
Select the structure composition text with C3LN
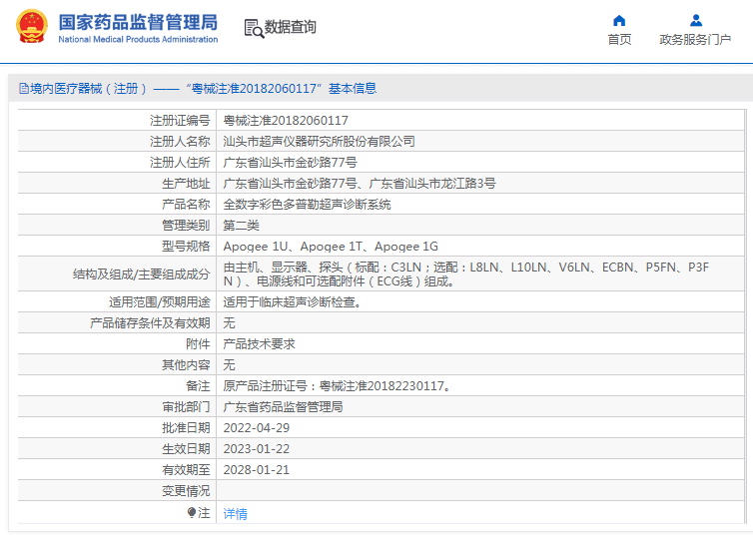465,273
